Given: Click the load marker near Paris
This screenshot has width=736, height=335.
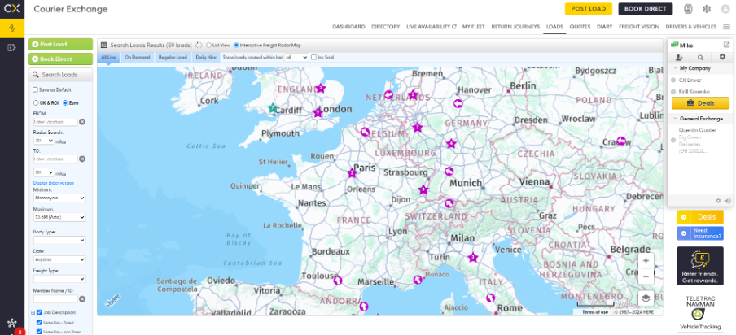Looking at the screenshot, I should [x=352, y=173].
